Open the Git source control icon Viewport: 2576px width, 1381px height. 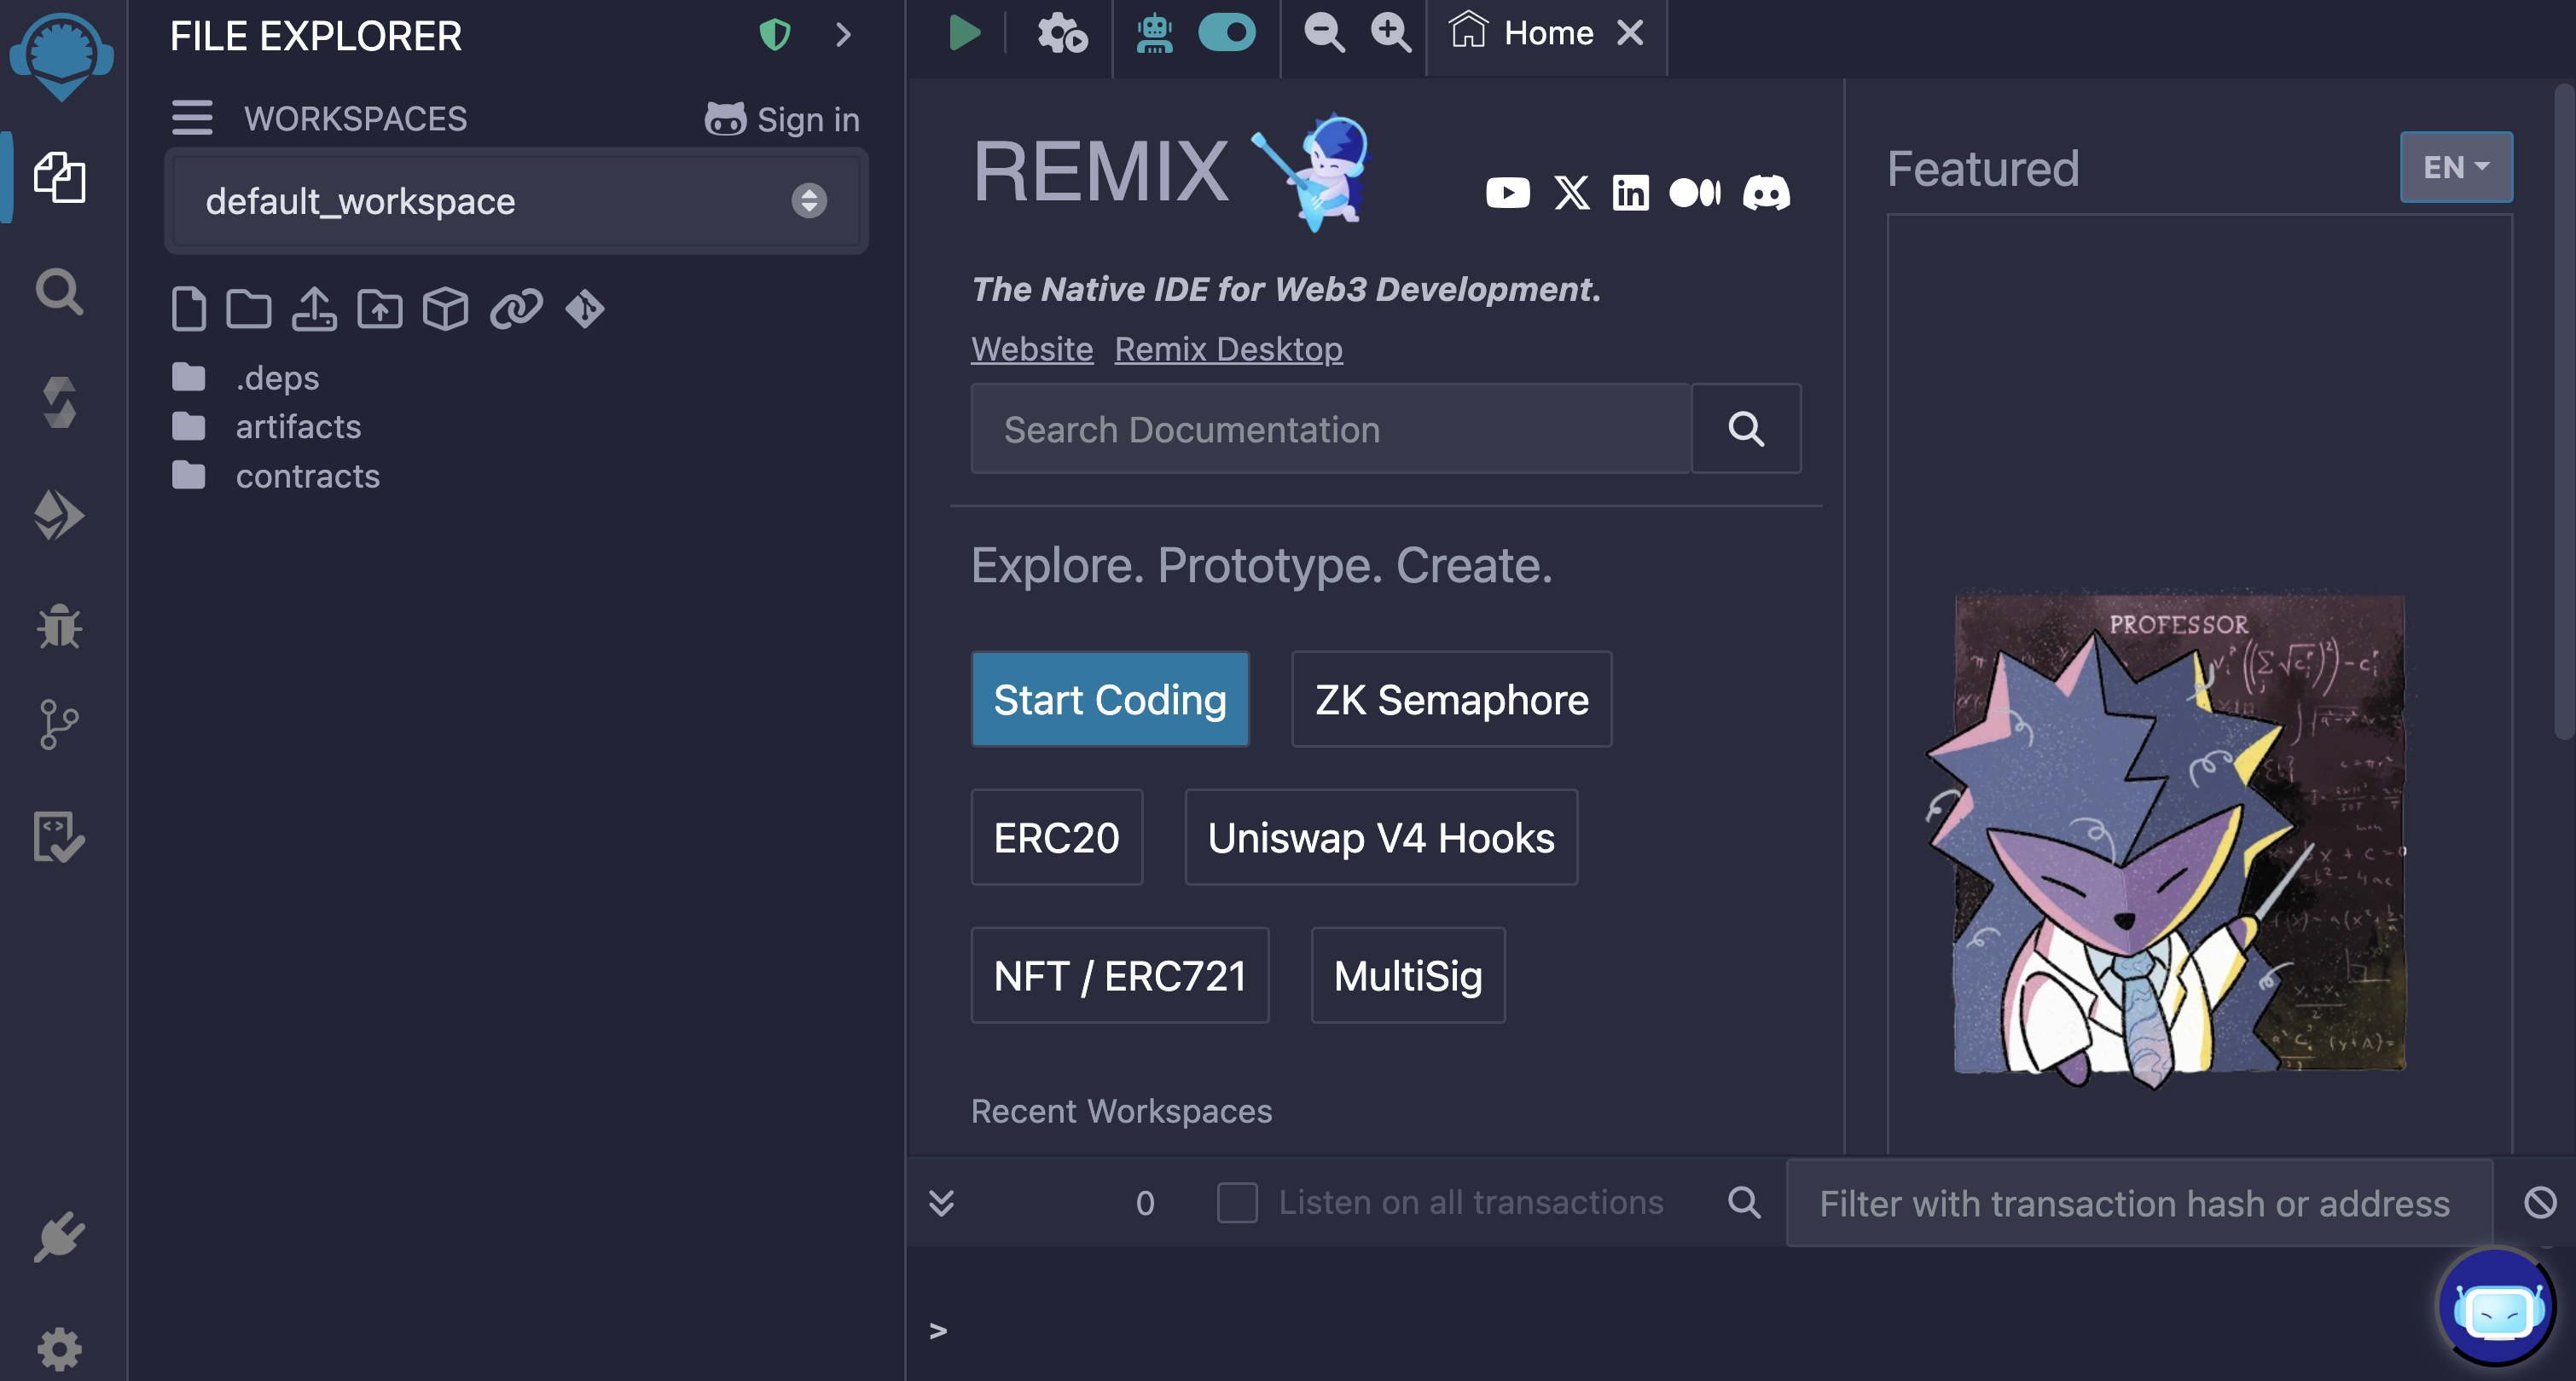(60, 725)
